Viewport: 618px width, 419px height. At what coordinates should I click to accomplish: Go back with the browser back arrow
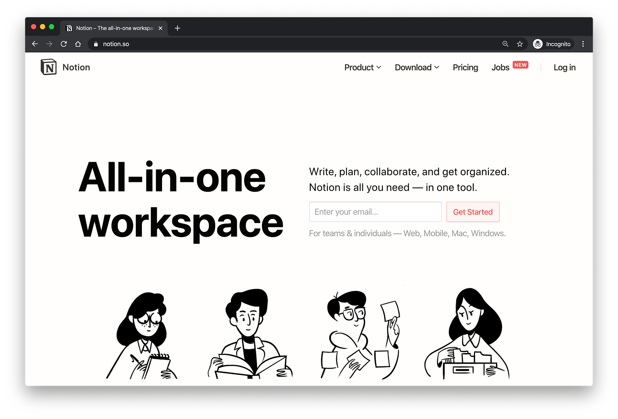[x=35, y=44]
